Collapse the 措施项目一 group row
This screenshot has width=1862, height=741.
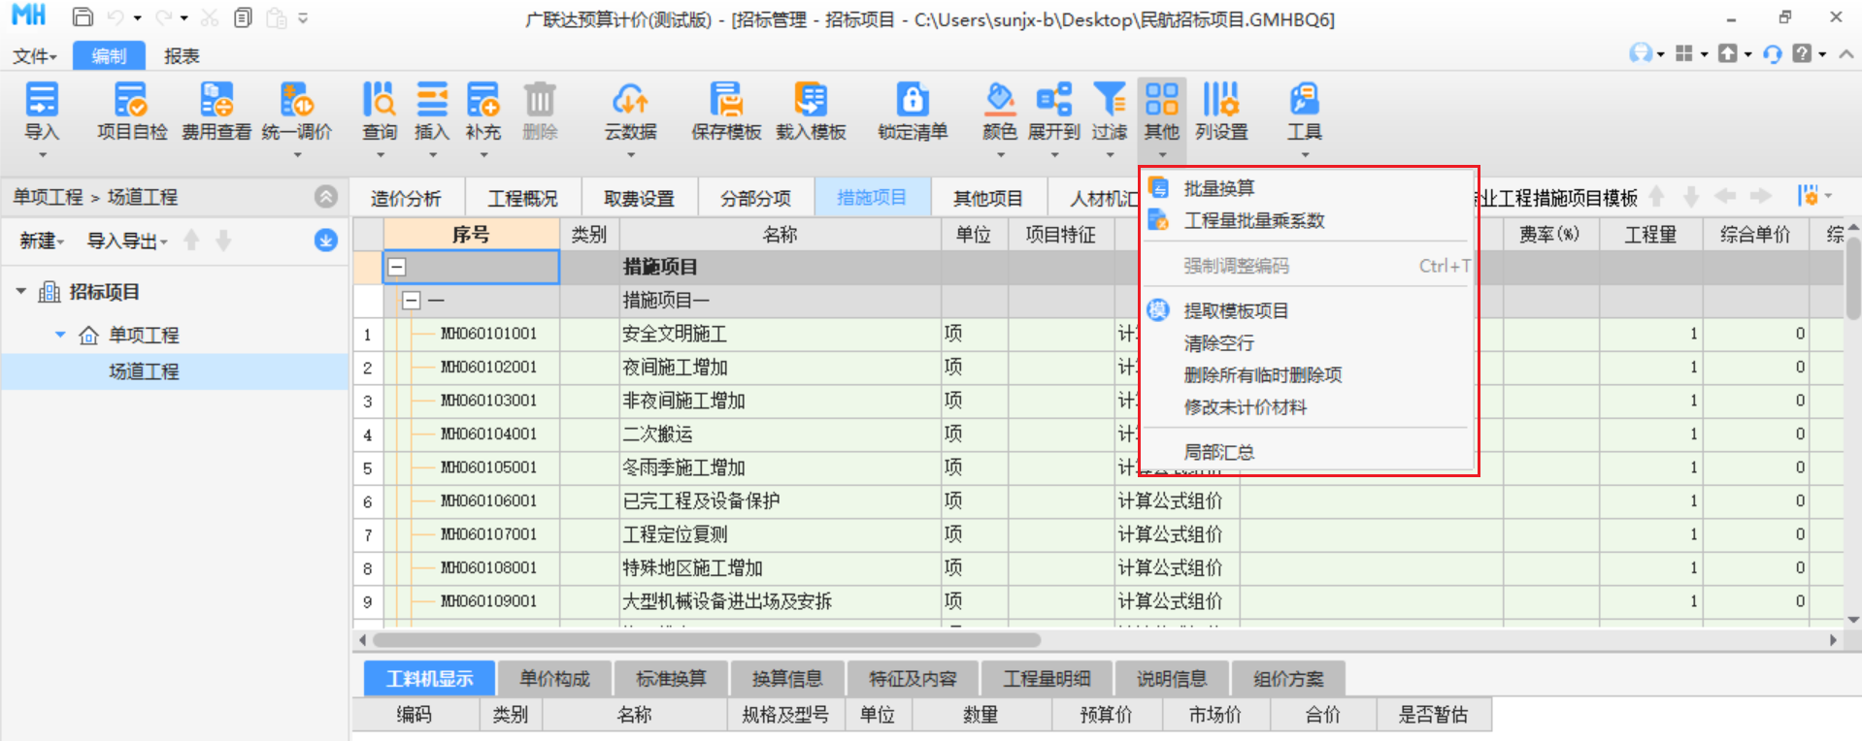(x=412, y=301)
